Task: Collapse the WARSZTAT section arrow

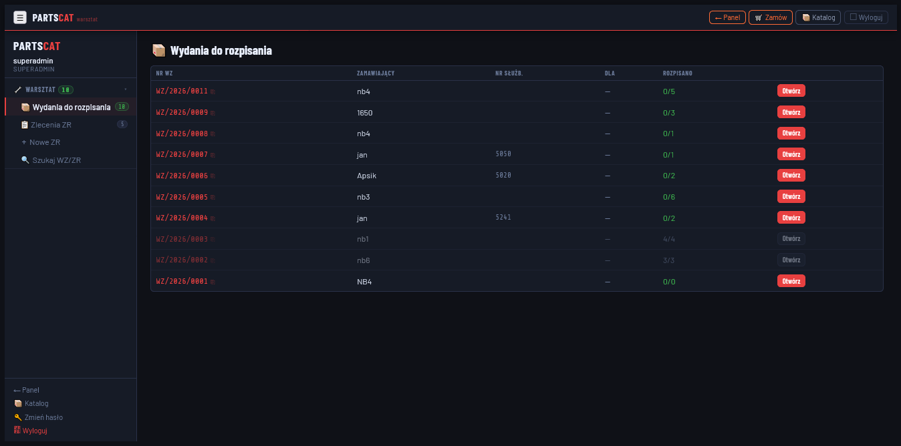Action: [125, 89]
